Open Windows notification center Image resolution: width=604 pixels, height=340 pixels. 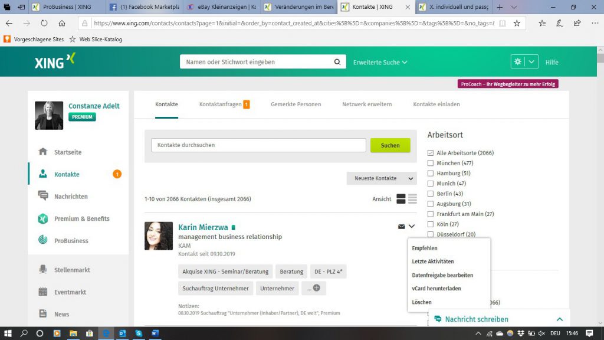589,333
